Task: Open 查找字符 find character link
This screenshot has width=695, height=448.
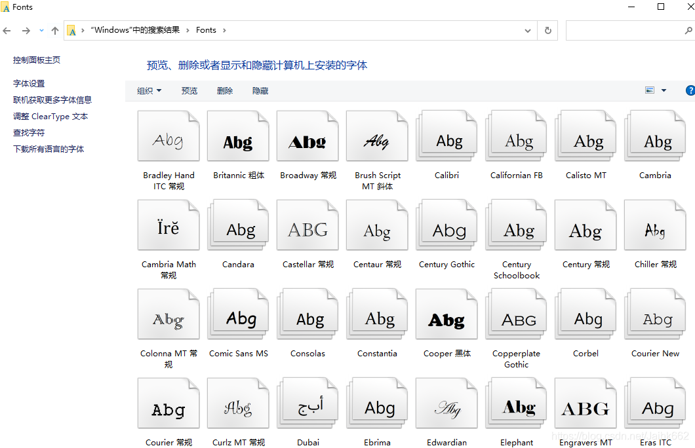Action: [29, 133]
